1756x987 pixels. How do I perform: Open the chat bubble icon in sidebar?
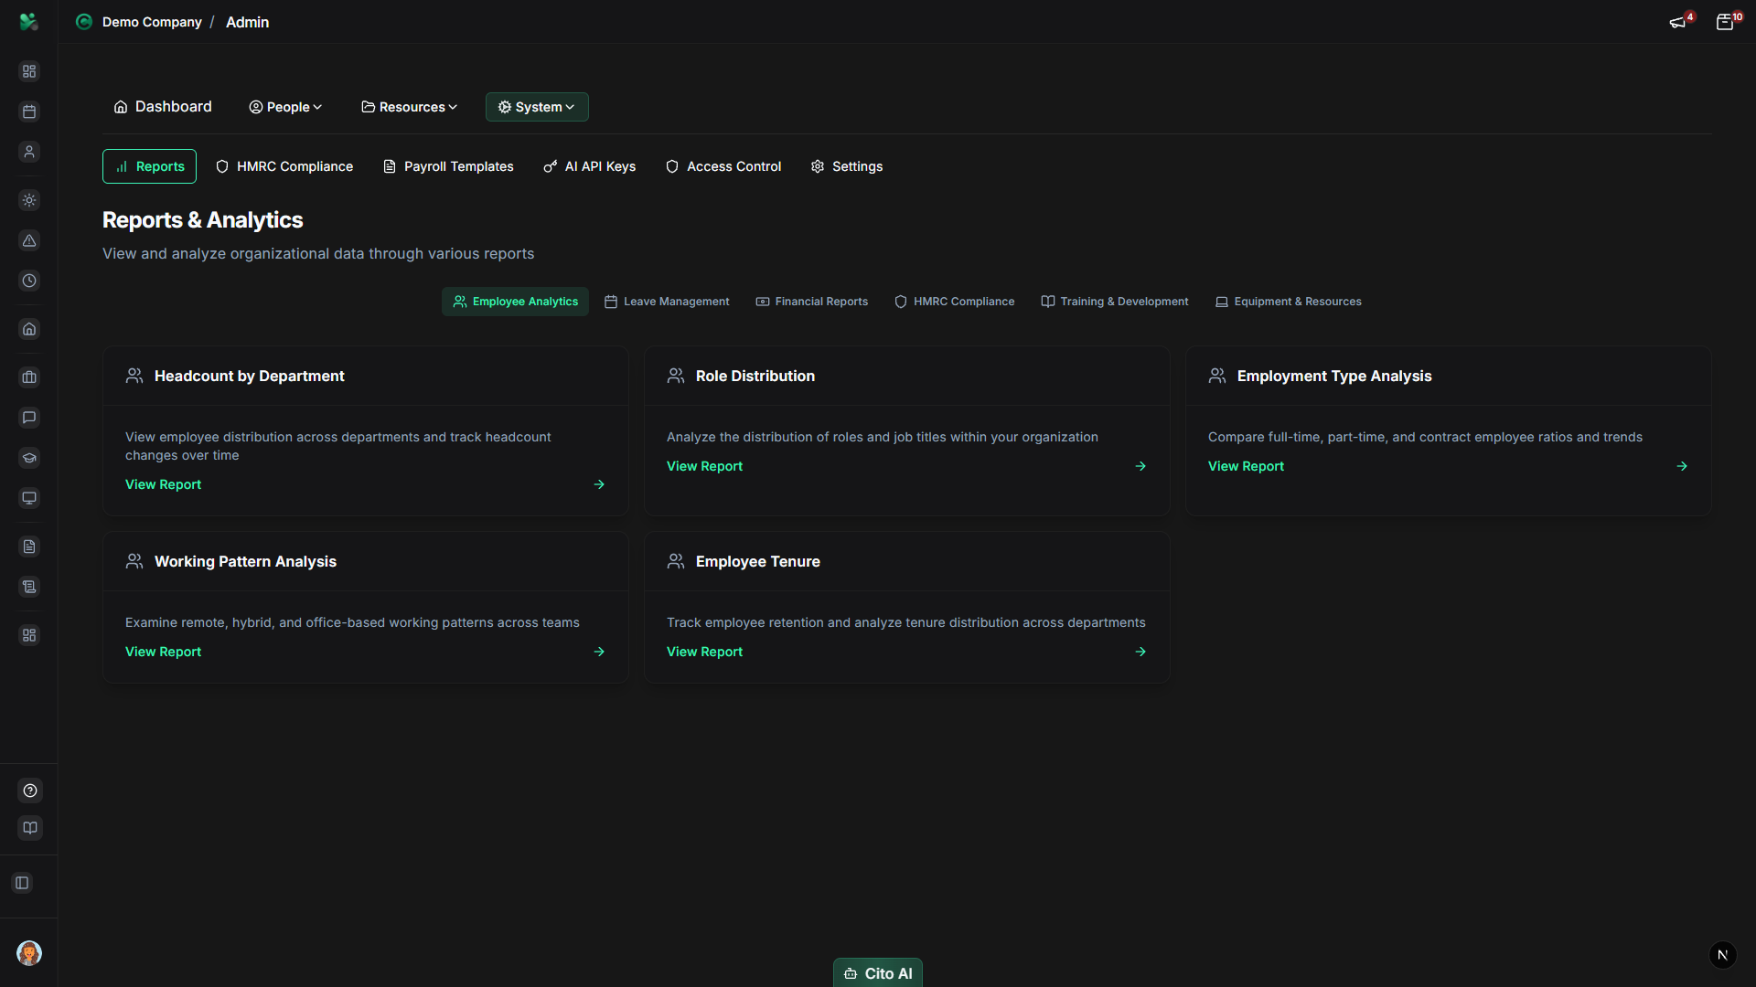tap(29, 418)
